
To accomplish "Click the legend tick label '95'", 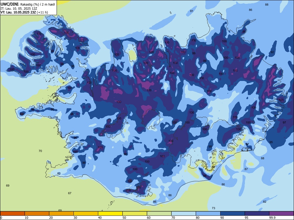I will click(x=247, y=218).
